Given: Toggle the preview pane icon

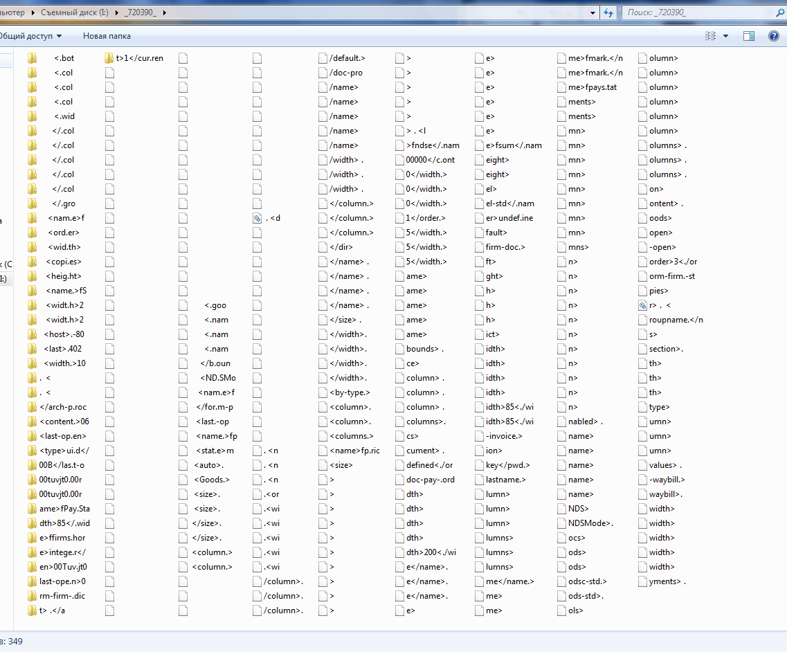Looking at the screenshot, I should (749, 36).
